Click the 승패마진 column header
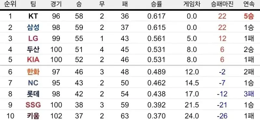The height and width of the screenshot is (120, 260). coord(222,4)
